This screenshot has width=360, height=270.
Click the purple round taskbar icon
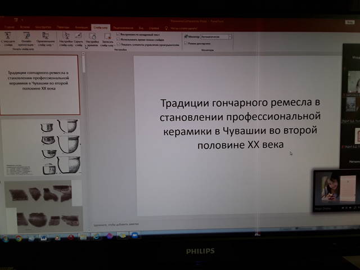[110, 236]
